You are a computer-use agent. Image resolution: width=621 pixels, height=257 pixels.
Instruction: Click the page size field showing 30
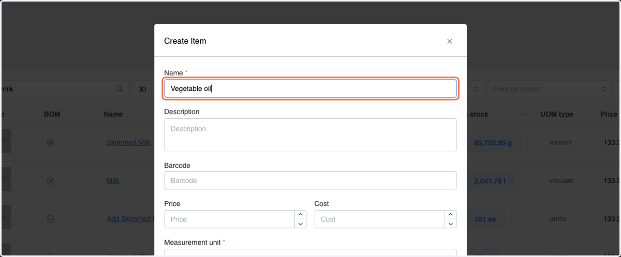coord(143,89)
